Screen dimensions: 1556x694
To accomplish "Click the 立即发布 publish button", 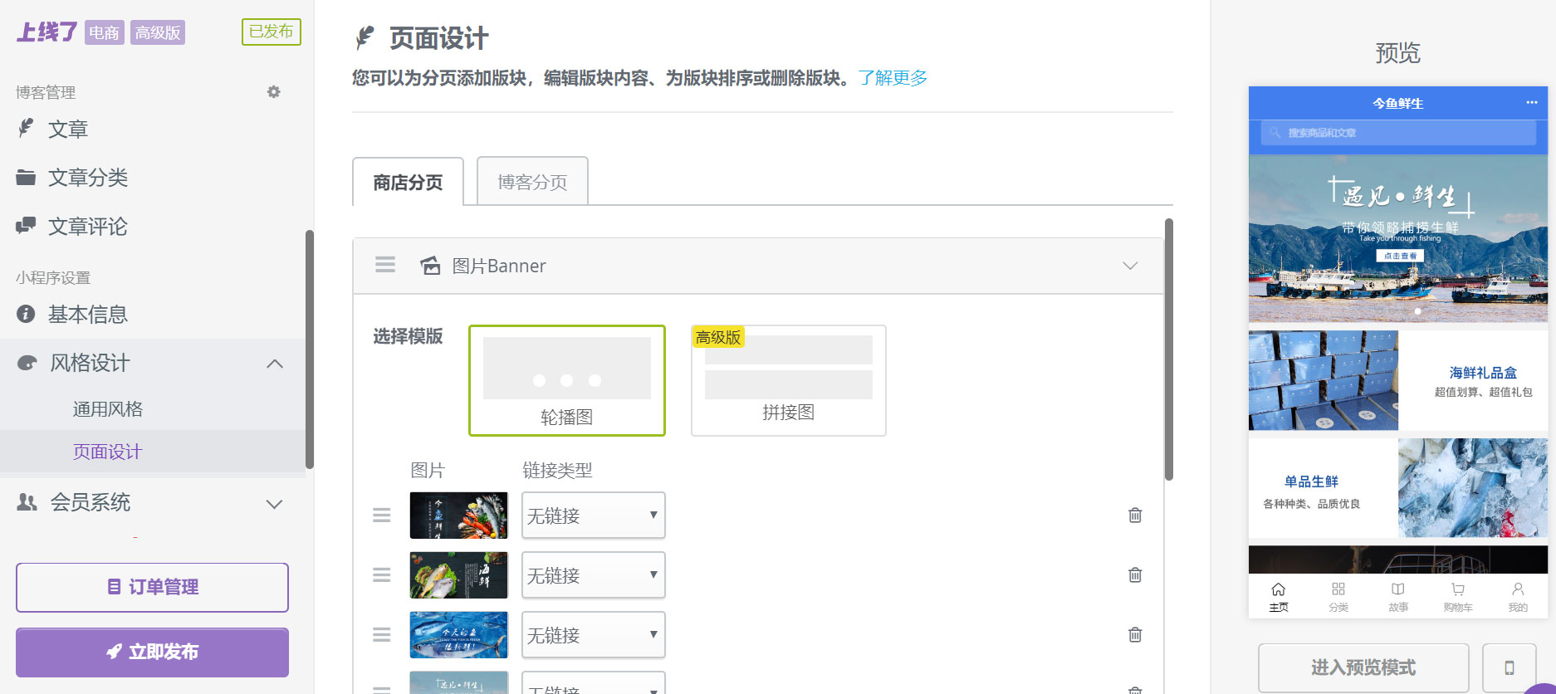I will [x=152, y=652].
